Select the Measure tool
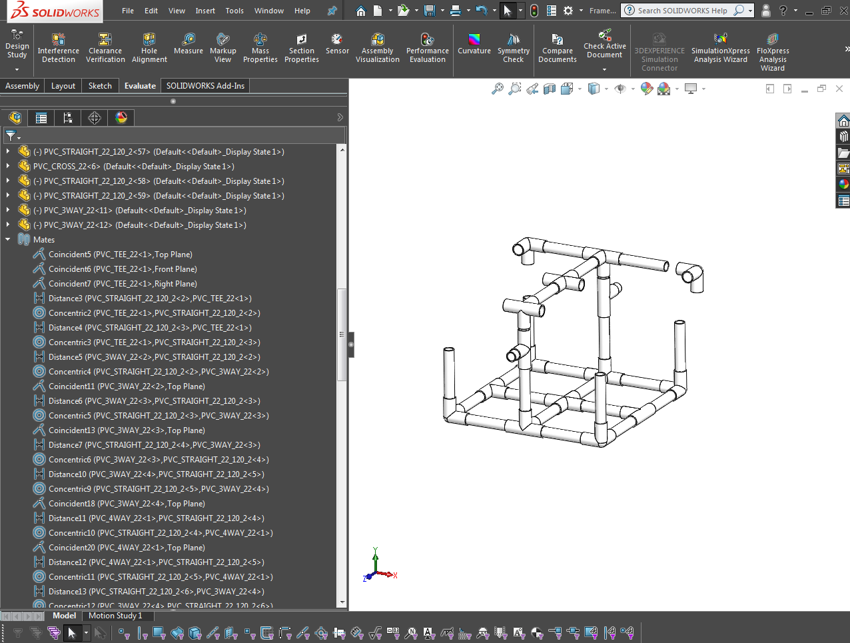The width and height of the screenshot is (850, 643). (x=189, y=44)
